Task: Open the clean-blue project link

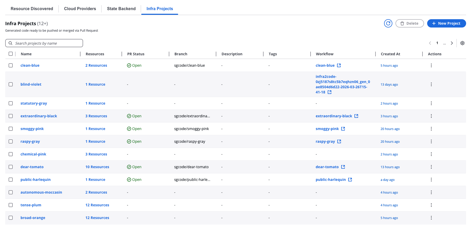Action: tap(30, 65)
